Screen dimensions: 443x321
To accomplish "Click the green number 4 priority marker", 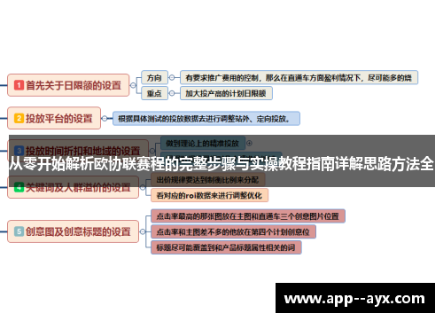I will coord(19,187).
